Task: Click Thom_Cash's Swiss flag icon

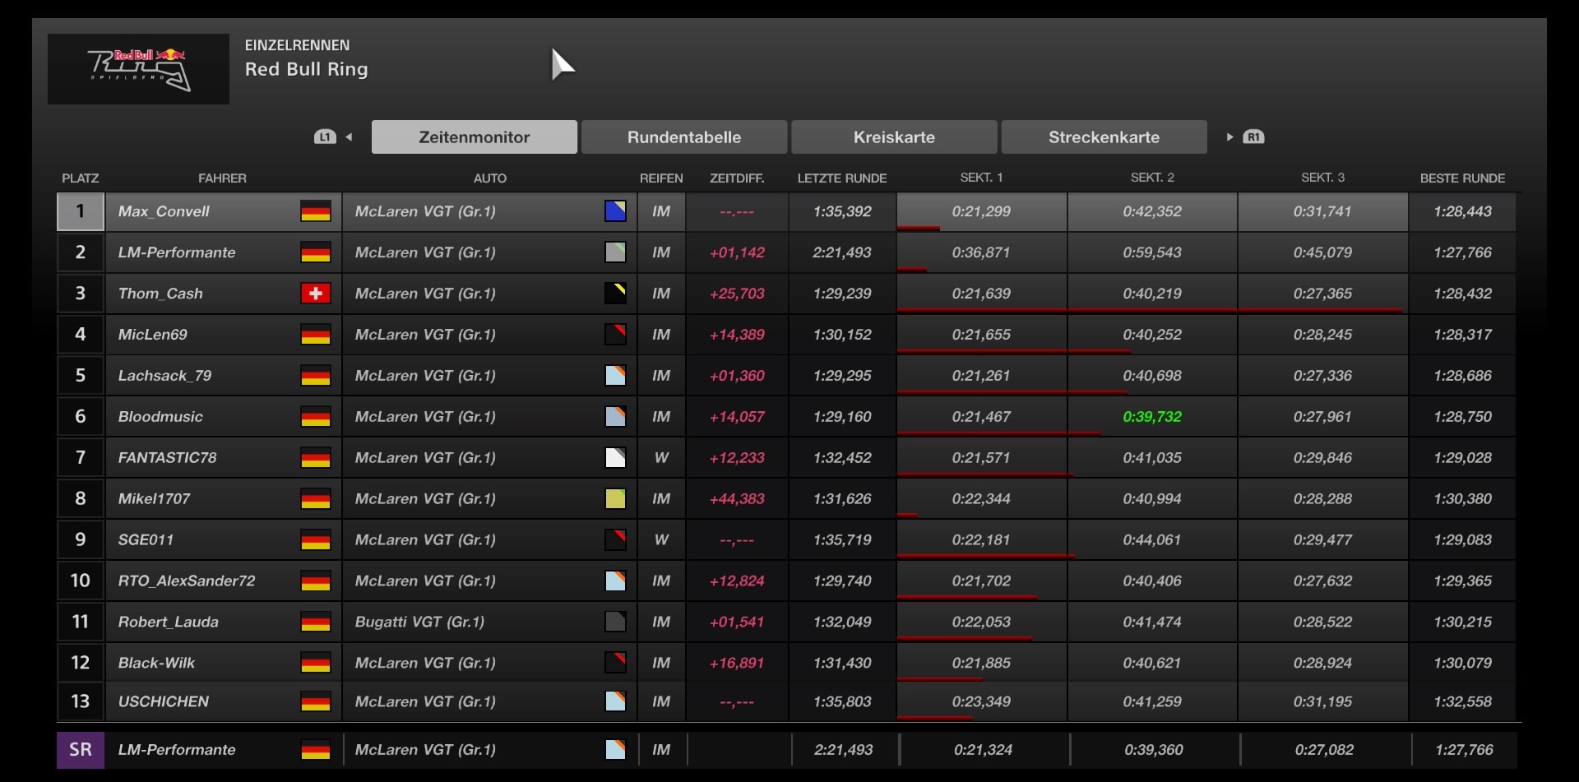Action: pyautogui.click(x=315, y=294)
